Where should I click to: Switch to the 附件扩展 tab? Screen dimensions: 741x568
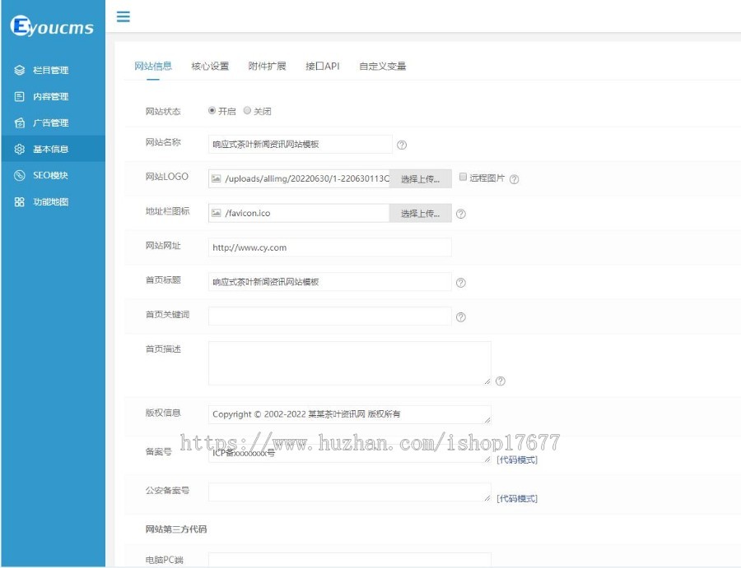click(x=268, y=66)
